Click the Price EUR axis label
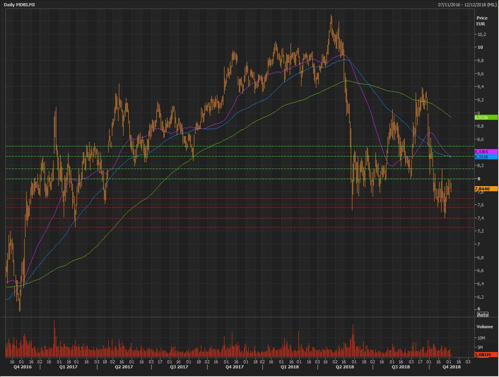This screenshot has width=499, height=377. tap(481, 21)
